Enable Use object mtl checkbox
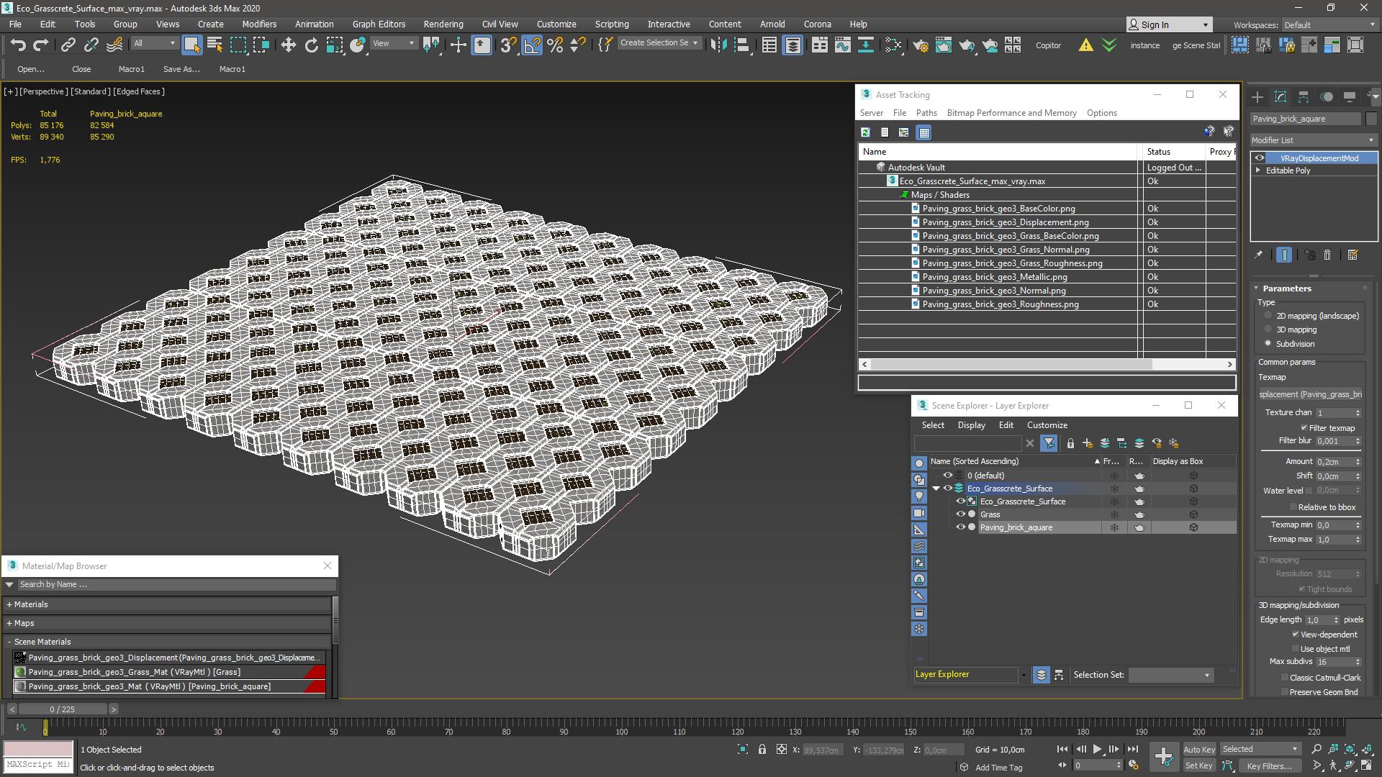Viewport: 1382px width, 777px height. coord(1296,649)
